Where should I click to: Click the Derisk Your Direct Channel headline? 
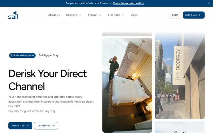coord(48,80)
